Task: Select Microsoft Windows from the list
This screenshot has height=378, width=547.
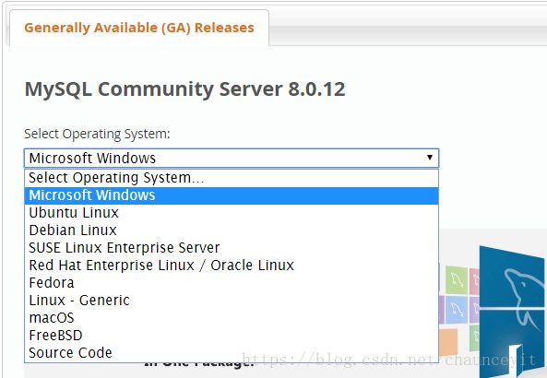Action: point(232,195)
